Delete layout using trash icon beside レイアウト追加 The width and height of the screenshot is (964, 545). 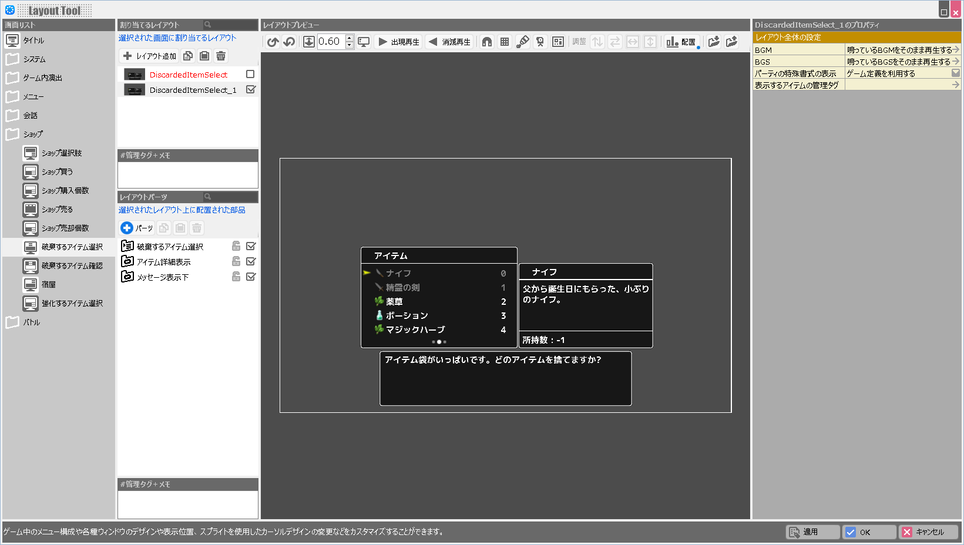coord(221,56)
